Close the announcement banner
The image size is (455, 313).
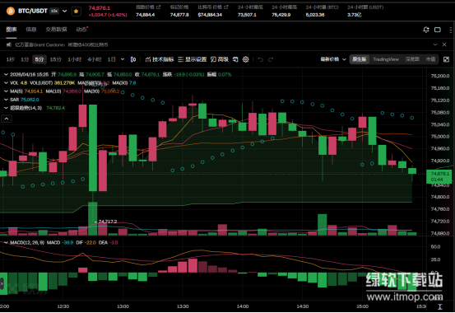tap(444, 44)
